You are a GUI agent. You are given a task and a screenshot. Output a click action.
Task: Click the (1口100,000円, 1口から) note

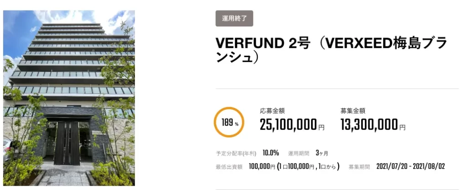point(308,166)
